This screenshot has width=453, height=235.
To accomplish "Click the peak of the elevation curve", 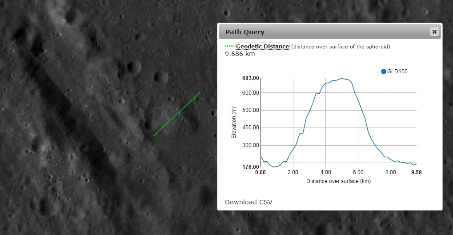I will pos(342,78).
